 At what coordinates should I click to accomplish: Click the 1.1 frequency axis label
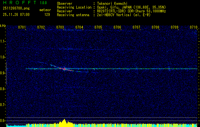3,41
